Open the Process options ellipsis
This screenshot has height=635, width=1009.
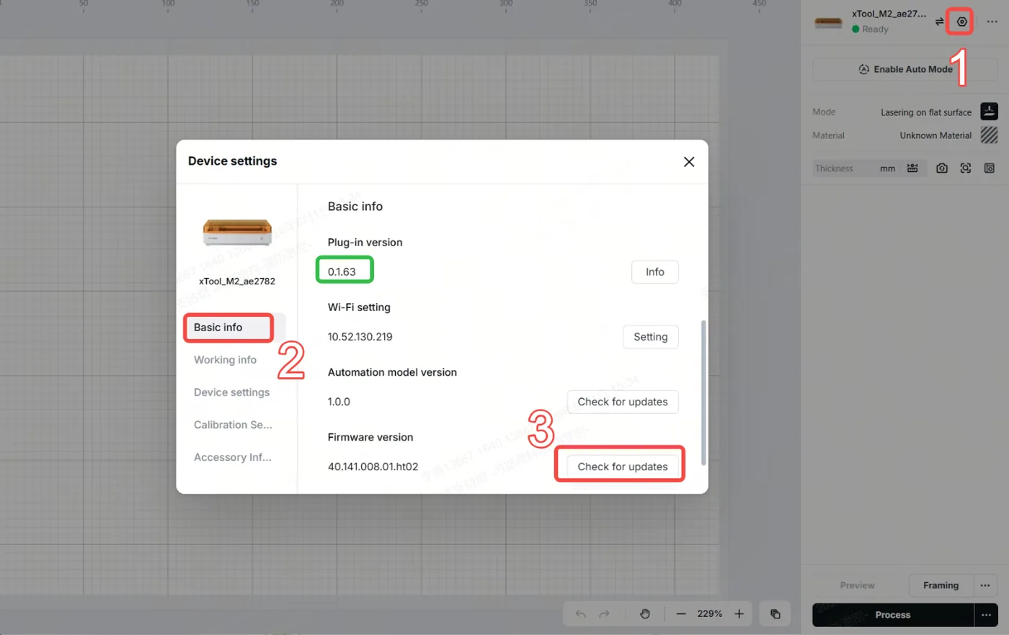pos(986,615)
